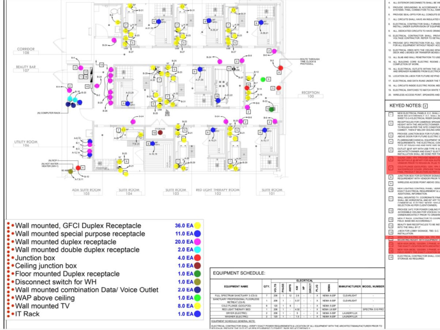Click the navy Data/Voice Outlet legend swatch

[x=198, y=290]
